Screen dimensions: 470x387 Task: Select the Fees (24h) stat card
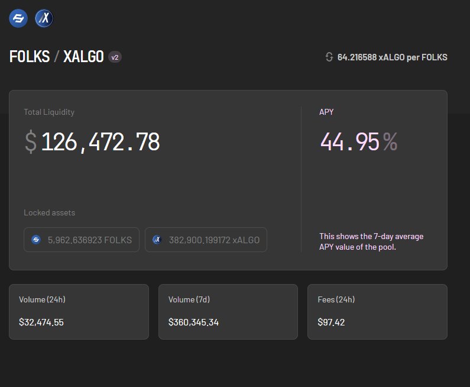(377, 311)
